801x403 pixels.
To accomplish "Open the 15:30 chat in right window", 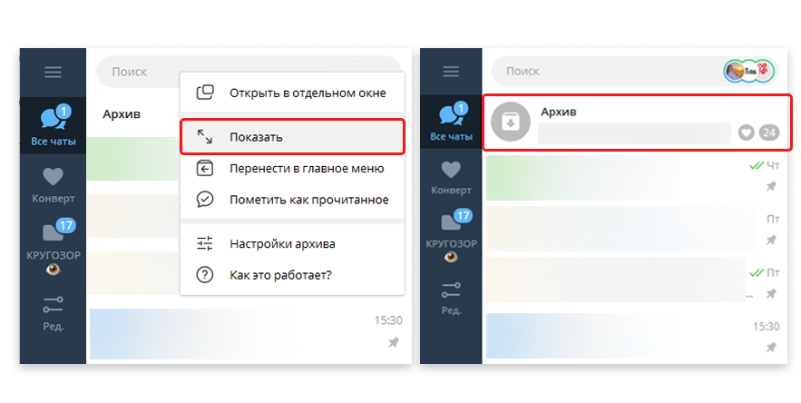I will click(x=634, y=336).
